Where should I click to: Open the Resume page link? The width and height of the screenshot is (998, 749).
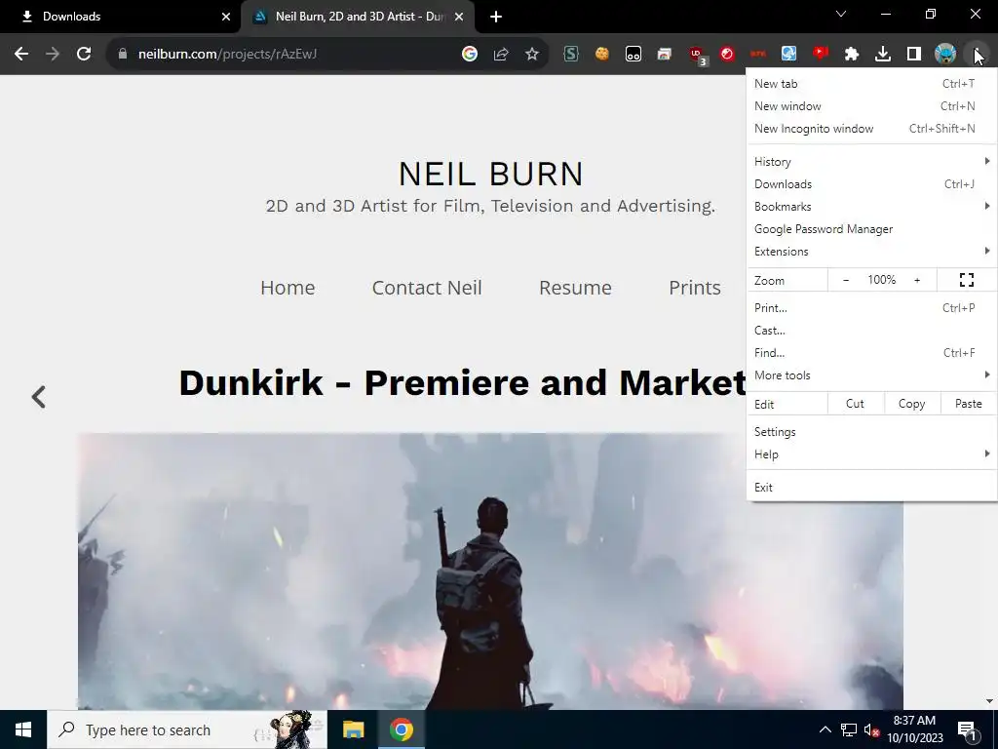tap(575, 288)
